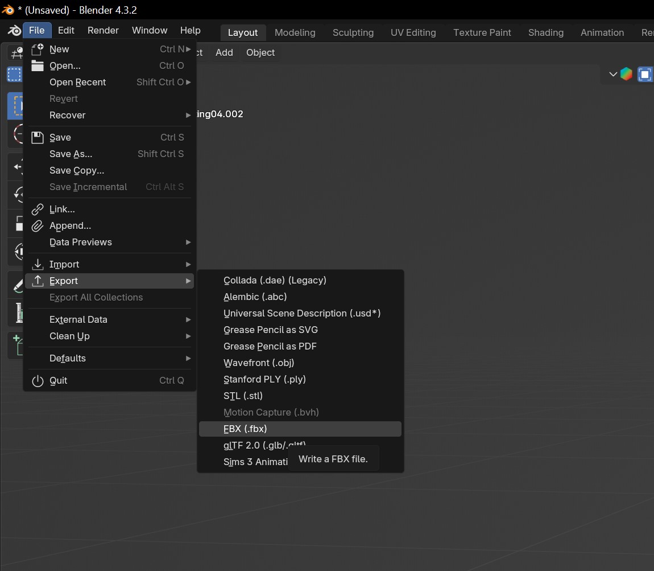
Task: Click the New file icon
Action: (x=38, y=50)
